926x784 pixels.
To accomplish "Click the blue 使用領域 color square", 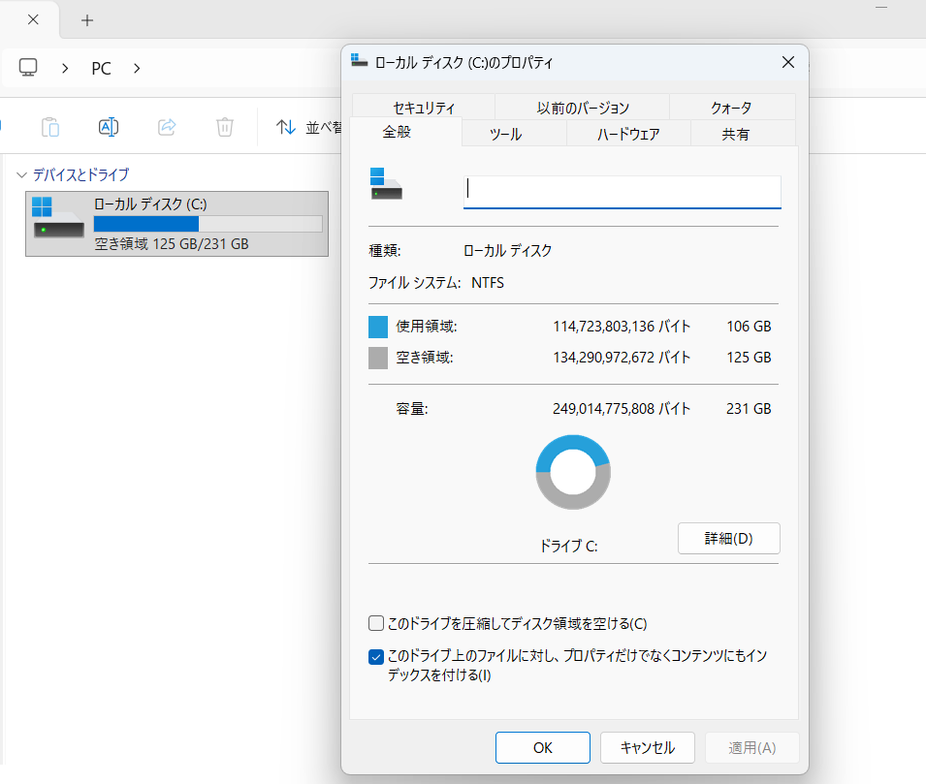I will pyautogui.click(x=378, y=327).
